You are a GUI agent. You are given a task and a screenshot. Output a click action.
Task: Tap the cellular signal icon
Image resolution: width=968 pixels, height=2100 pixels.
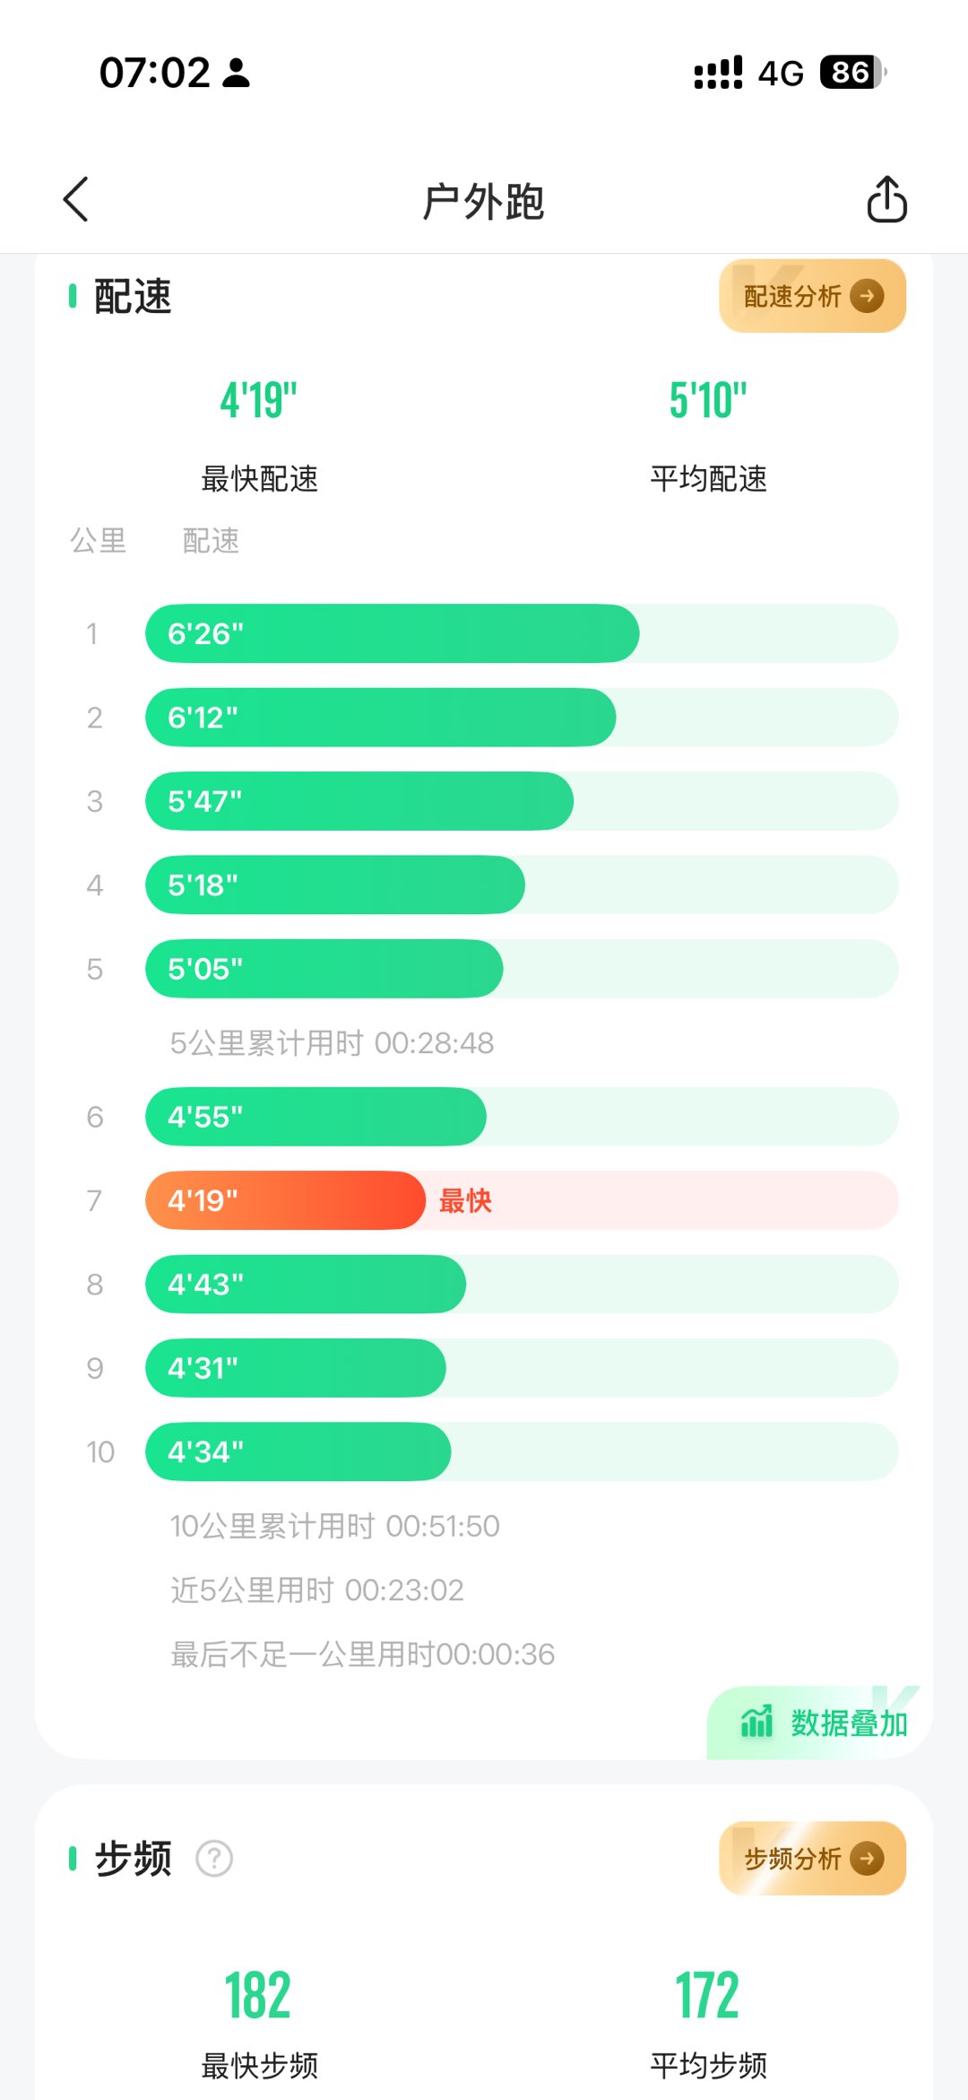point(718,73)
